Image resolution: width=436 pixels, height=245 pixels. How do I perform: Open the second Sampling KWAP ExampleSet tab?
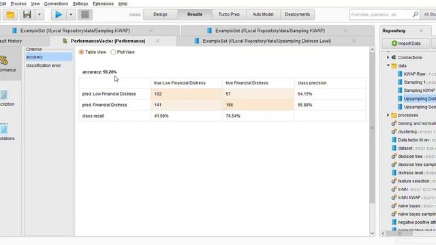point(270,31)
